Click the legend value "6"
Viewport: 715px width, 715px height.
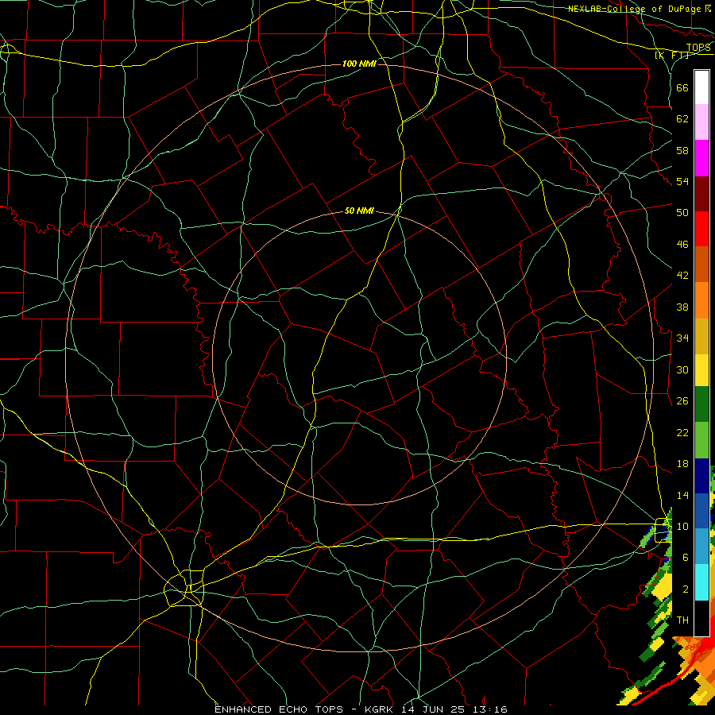point(685,557)
